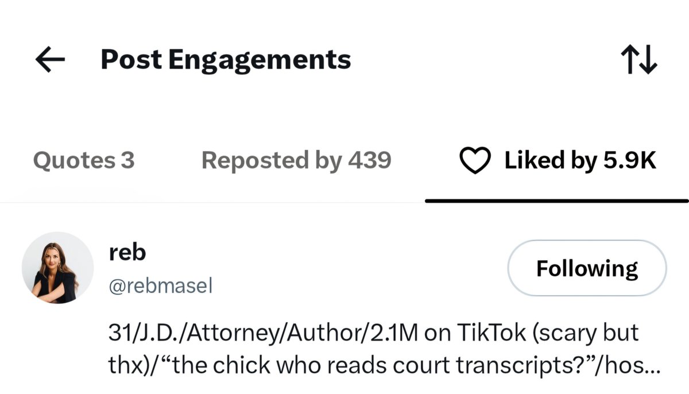Image resolution: width=689 pixels, height=394 pixels.
Task: Toggle the Following button for reb
Action: click(x=587, y=268)
